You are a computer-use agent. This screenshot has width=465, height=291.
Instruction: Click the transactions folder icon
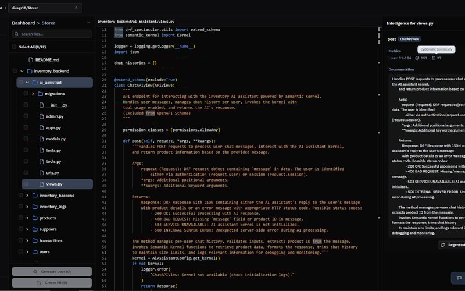pos(35,240)
